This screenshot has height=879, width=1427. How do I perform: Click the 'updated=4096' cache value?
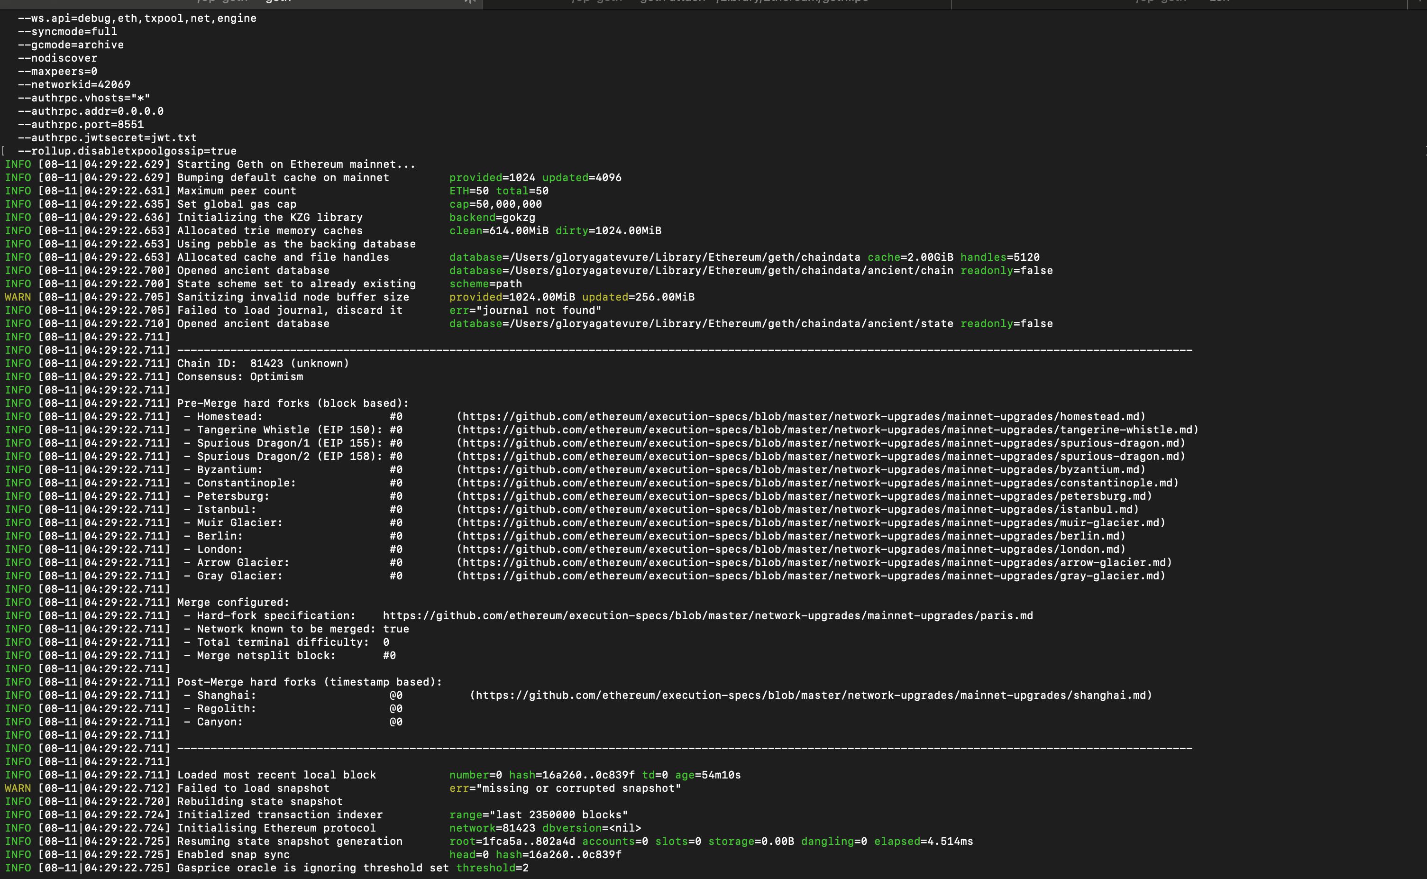pos(582,177)
